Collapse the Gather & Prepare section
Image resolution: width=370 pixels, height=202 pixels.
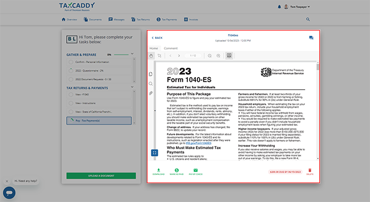click(132, 54)
